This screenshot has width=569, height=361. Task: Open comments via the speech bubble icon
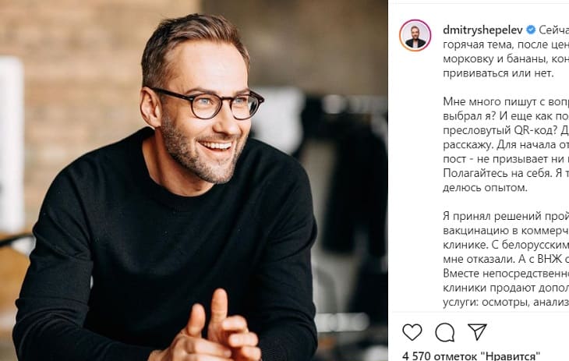(x=444, y=331)
